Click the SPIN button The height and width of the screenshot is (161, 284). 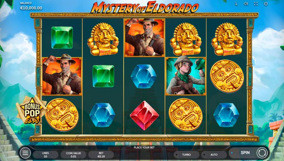click(x=245, y=153)
